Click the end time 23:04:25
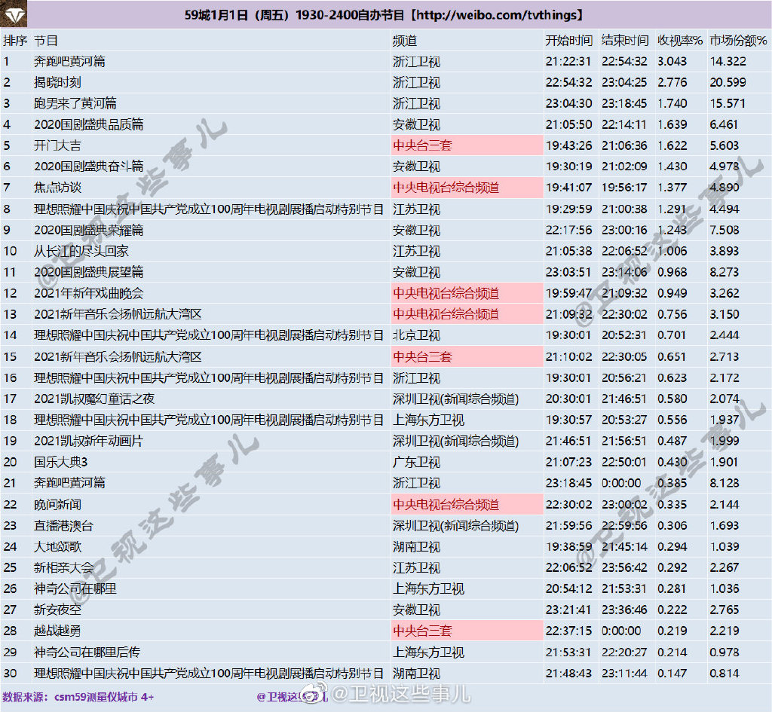 coord(624,82)
